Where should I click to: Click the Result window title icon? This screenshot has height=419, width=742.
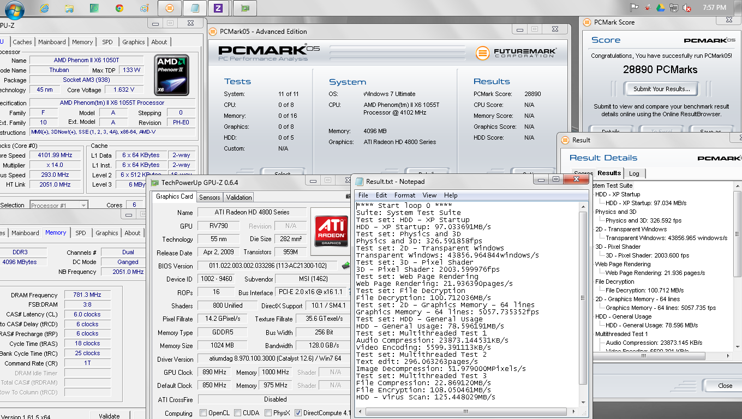[566, 140]
